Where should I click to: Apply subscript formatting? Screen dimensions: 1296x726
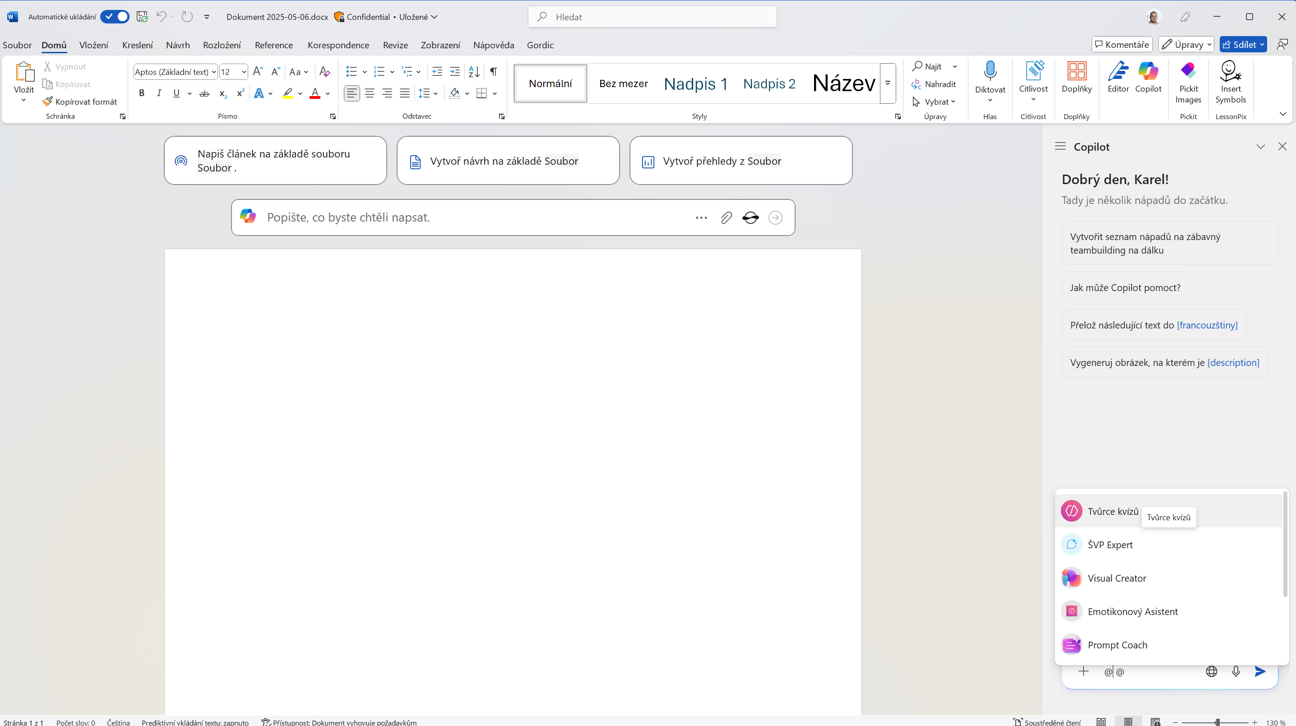pos(222,93)
